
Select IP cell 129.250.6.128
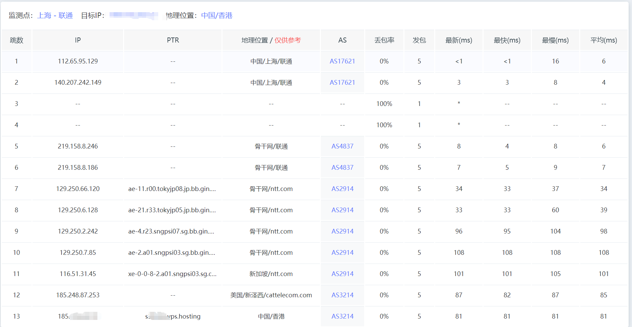pos(78,210)
